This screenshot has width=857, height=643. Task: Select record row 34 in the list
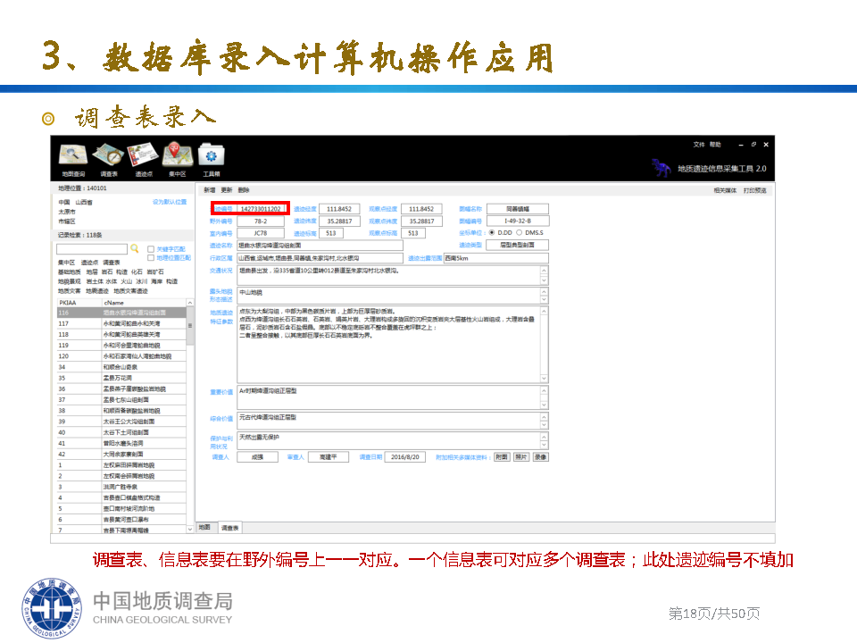point(121,367)
